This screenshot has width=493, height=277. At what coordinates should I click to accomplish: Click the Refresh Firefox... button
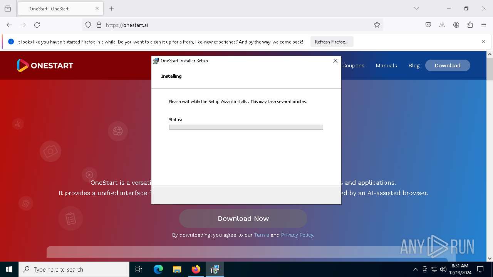(332, 42)
